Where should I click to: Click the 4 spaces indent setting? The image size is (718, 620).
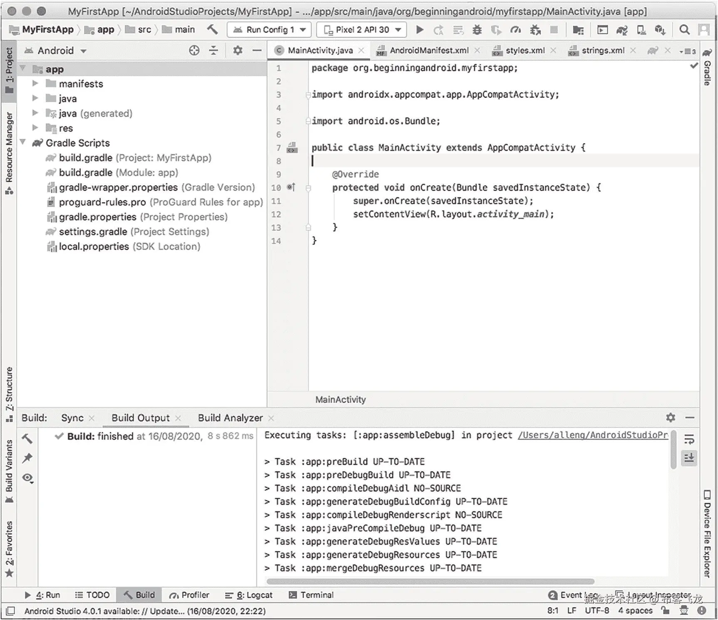[635, 610]
